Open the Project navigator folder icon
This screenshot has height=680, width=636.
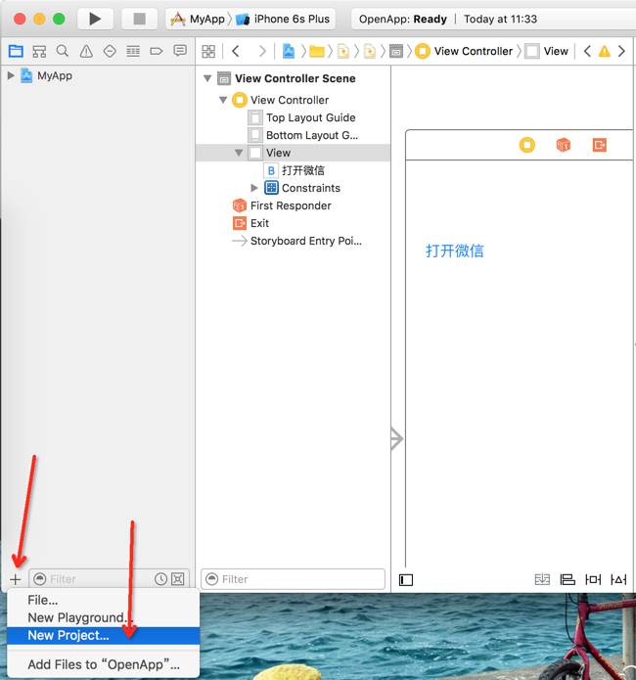point(16,51)
